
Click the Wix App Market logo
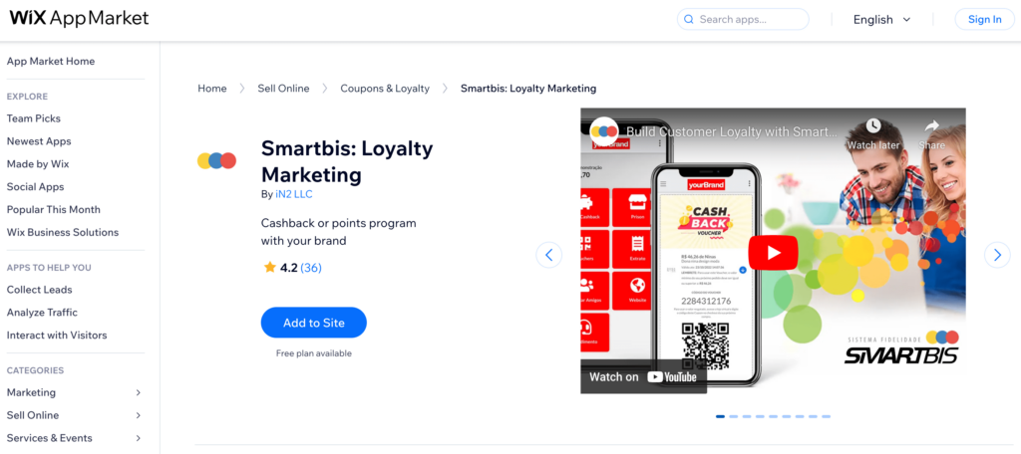[79, 18]
